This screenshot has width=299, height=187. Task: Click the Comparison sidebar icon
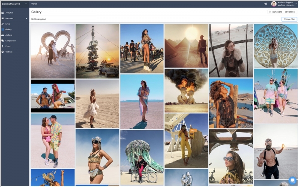point(3,41)
